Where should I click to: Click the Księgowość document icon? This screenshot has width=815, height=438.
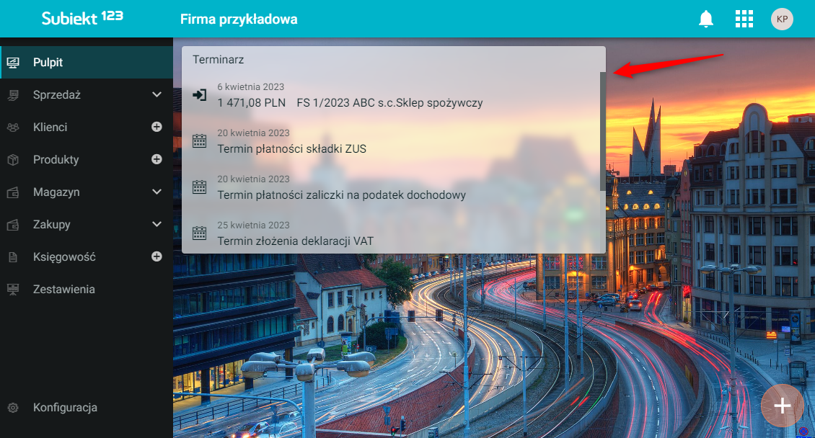click(13, 257)
